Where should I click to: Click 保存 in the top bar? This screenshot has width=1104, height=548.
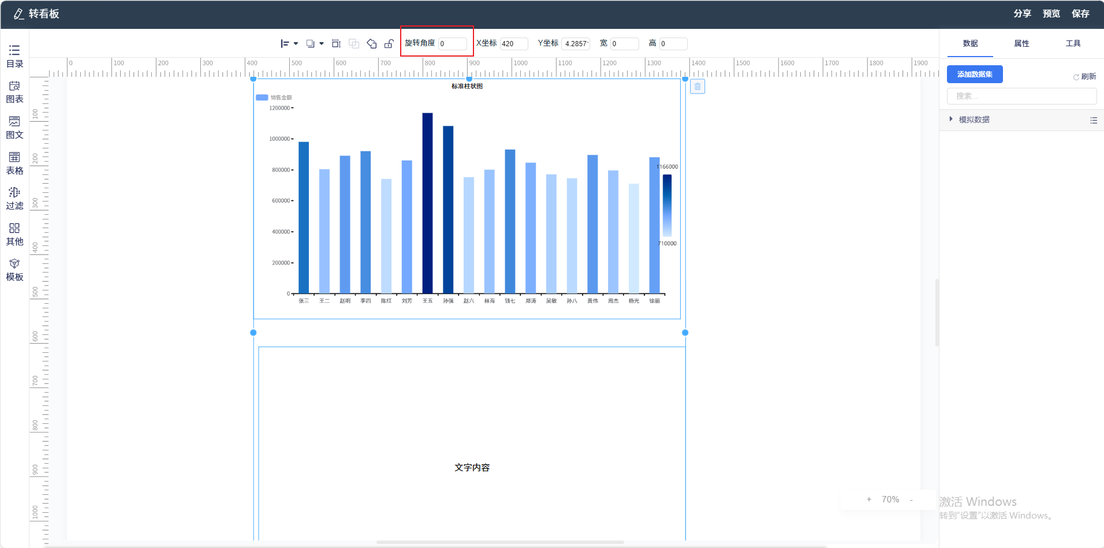(1080, 14)
